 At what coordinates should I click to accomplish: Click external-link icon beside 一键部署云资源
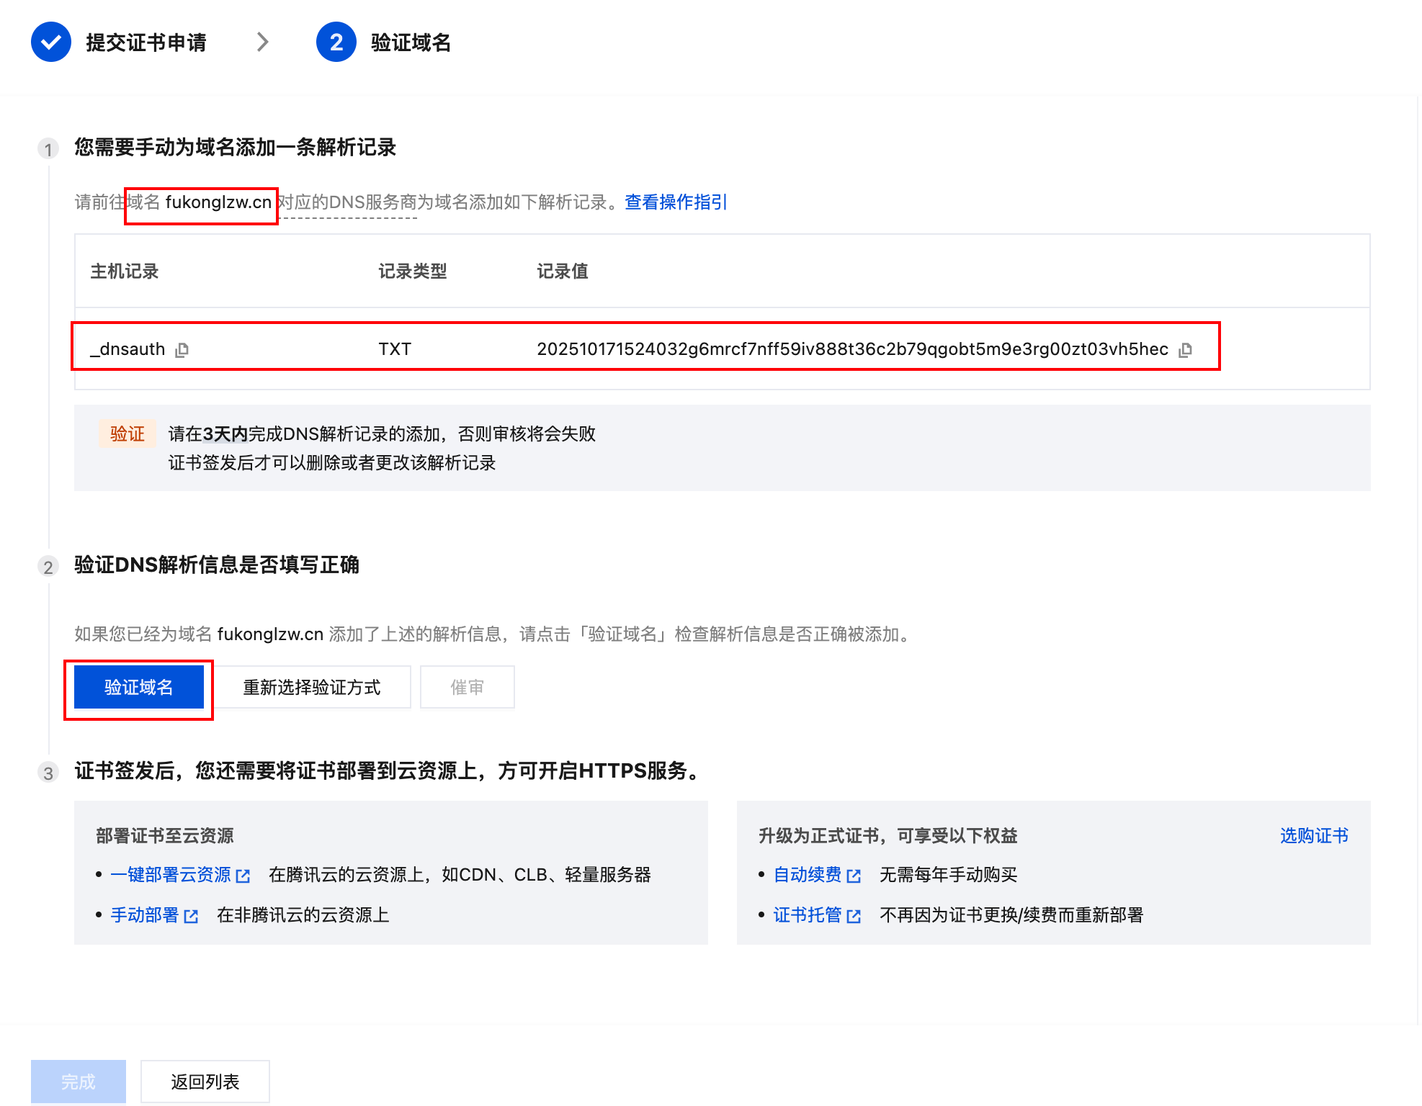click(x=243, y=876)
